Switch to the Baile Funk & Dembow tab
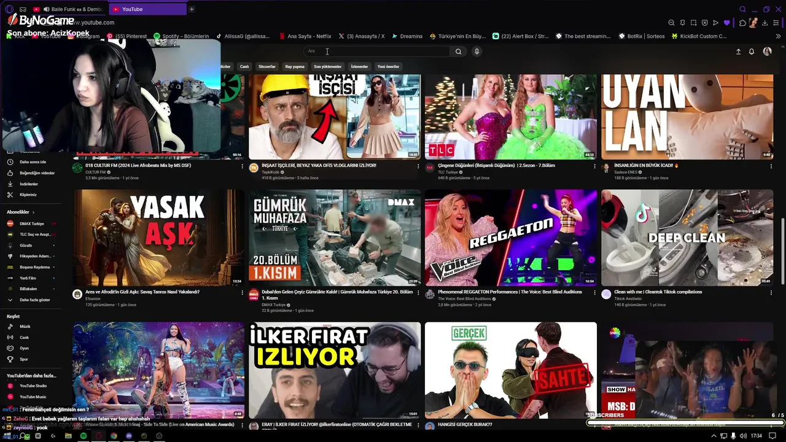Viewport: 786px width, 442px height. tap(69, 9)
